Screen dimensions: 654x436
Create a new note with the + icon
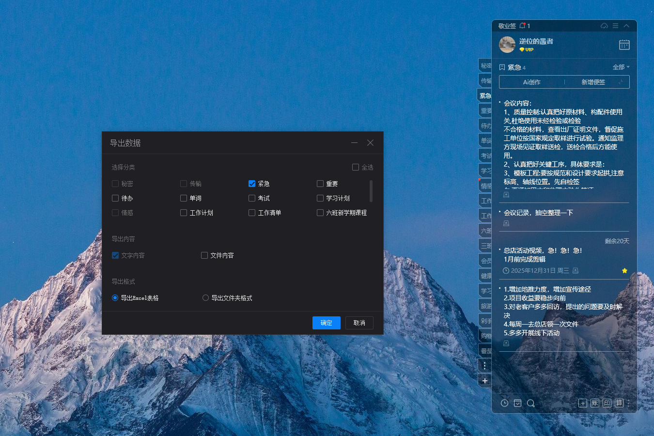point(583,403)
